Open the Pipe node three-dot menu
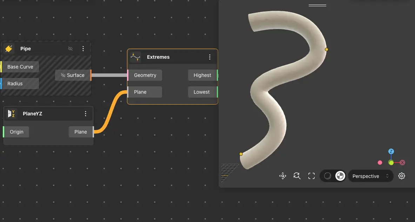 point(83,49)
